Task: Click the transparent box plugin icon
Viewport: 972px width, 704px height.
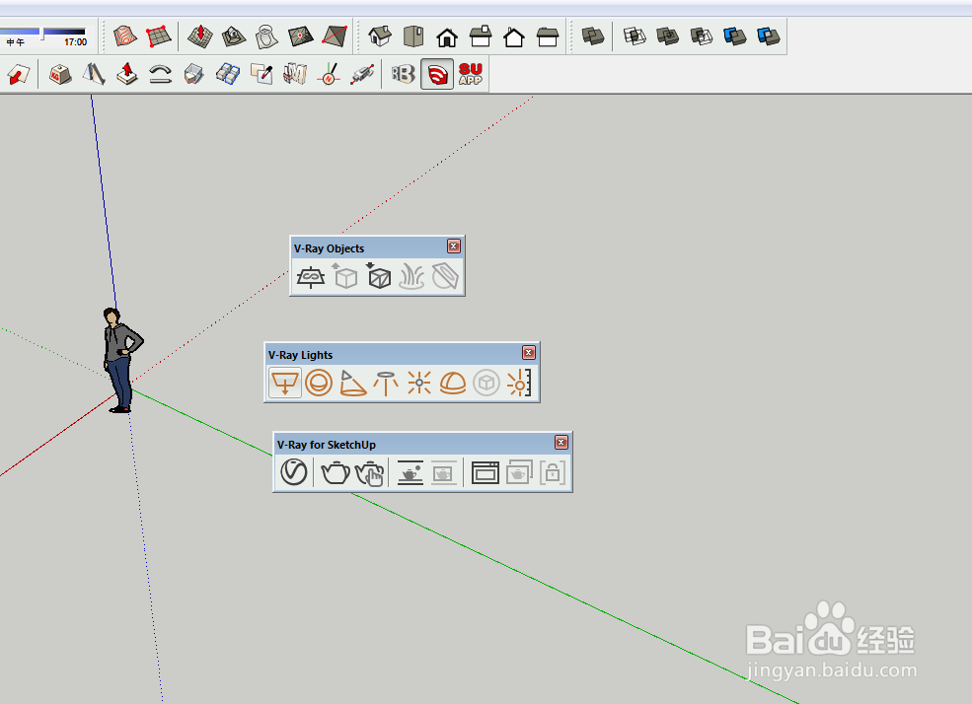Action: click(x=194, y=74)
